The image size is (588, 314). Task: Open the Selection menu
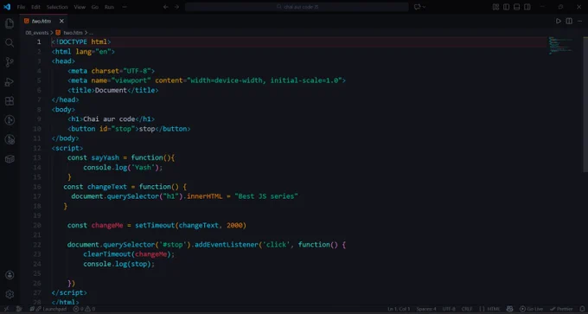coord(57,7)
